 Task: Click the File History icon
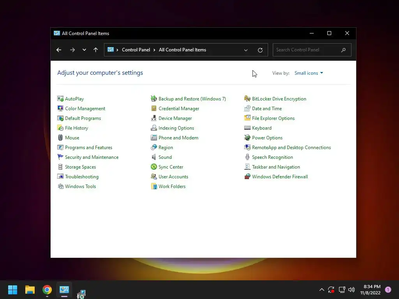point(60,128)
